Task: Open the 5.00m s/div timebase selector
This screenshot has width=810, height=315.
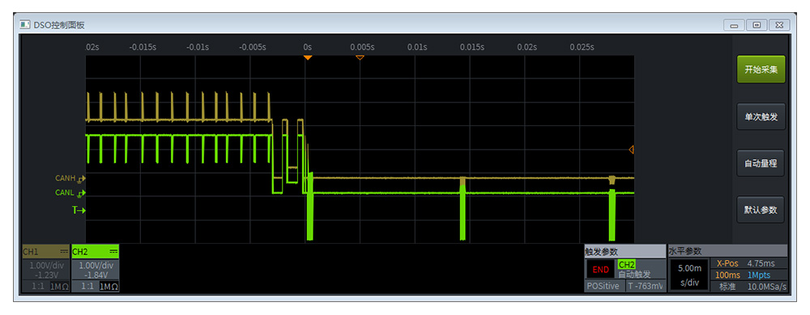Action: coord(689,275)
